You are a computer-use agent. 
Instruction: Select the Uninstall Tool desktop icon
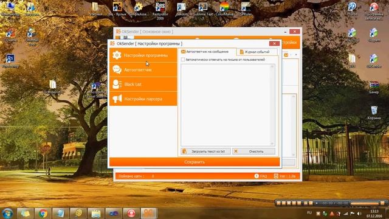(x=32, y=36)
